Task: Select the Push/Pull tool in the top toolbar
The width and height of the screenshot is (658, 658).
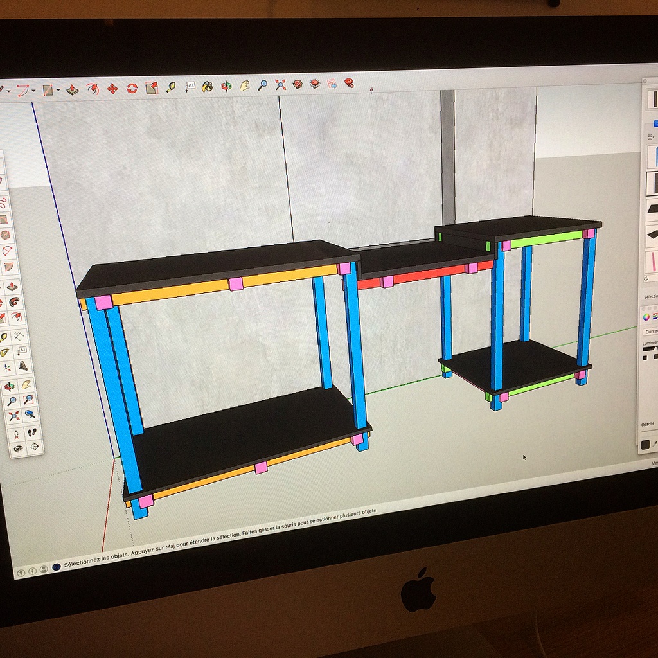Action: coord(72,89)
